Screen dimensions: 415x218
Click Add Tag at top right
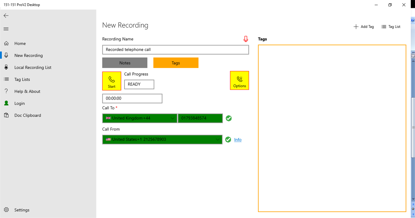[364, 27]
